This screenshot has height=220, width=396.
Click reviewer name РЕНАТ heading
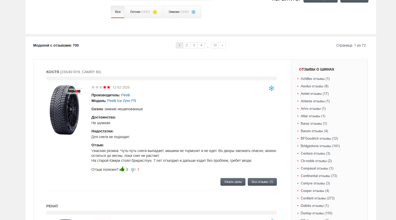pos(52,206)
